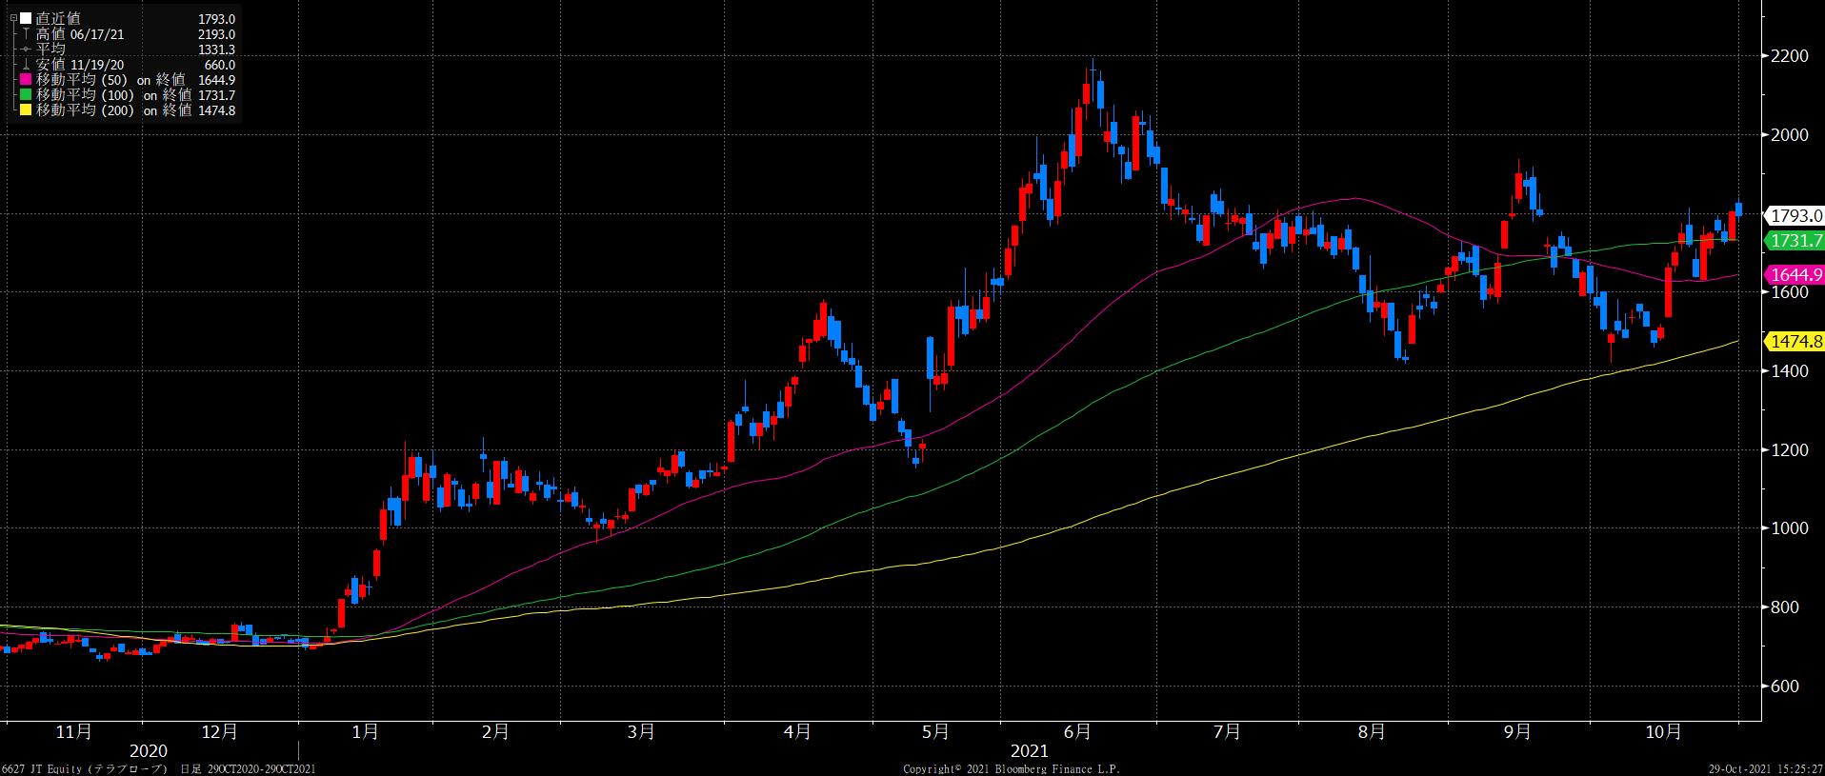Click the white 1793.0 last price tag
This screenshot has height=776, width=1825.
pyautogui.click(x=1795, y=215)
